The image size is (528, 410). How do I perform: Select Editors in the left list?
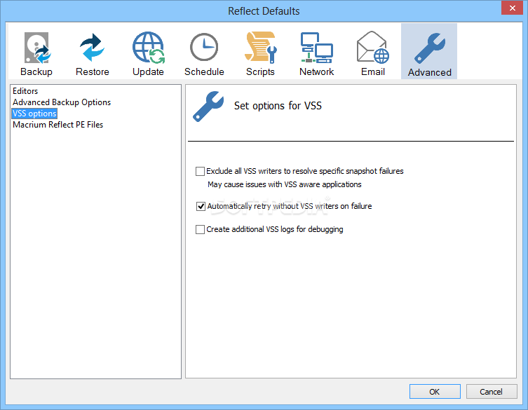click(25, 91)
